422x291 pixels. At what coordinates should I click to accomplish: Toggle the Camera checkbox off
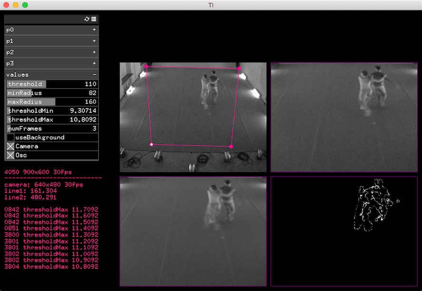[x=10, y=146]
